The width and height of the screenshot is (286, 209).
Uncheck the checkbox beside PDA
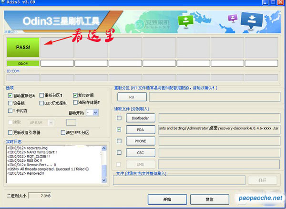click(x=119, y=129)
